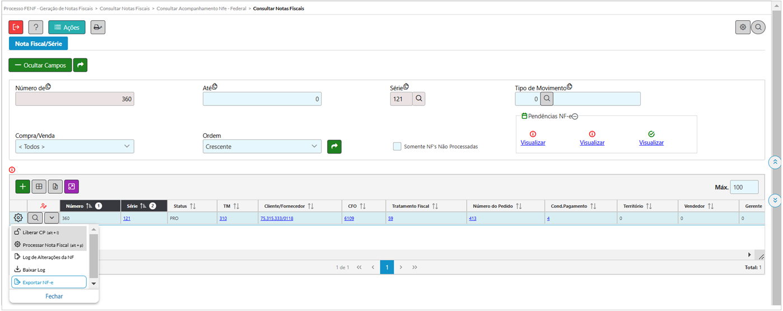Click the red exit button
This screenshot has height=311, width=783.
[x=16, y=27]
